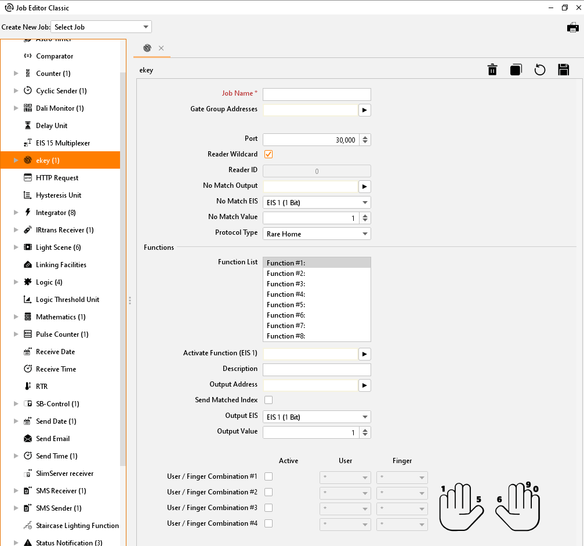The width and height of the screenshot is (584, 546).
Task: Activate User / Finger Combination #1 checkbox
Action: point(269,476)
